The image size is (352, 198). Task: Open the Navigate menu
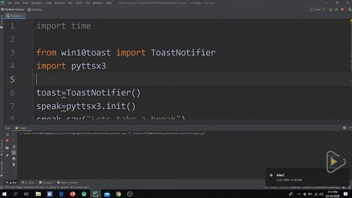[x=37, y=3]
